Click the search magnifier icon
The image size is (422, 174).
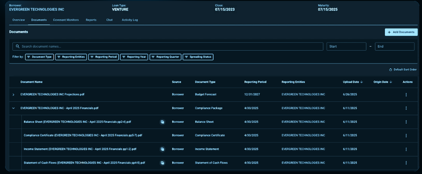pyautogui.click(x=18, y=46)
